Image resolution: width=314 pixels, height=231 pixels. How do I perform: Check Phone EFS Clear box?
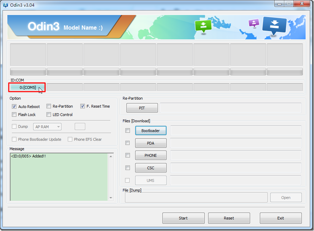pyautogui.click(x=70, y=139)
